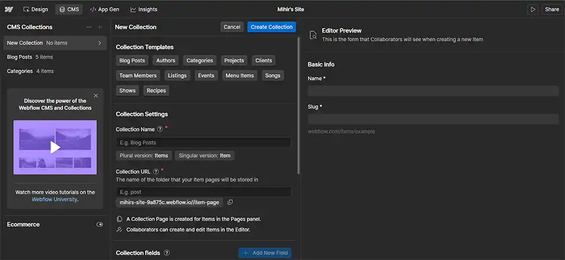Focus the Collection Name input field
The height and width of the screenshot is (260, 565).
203,143
